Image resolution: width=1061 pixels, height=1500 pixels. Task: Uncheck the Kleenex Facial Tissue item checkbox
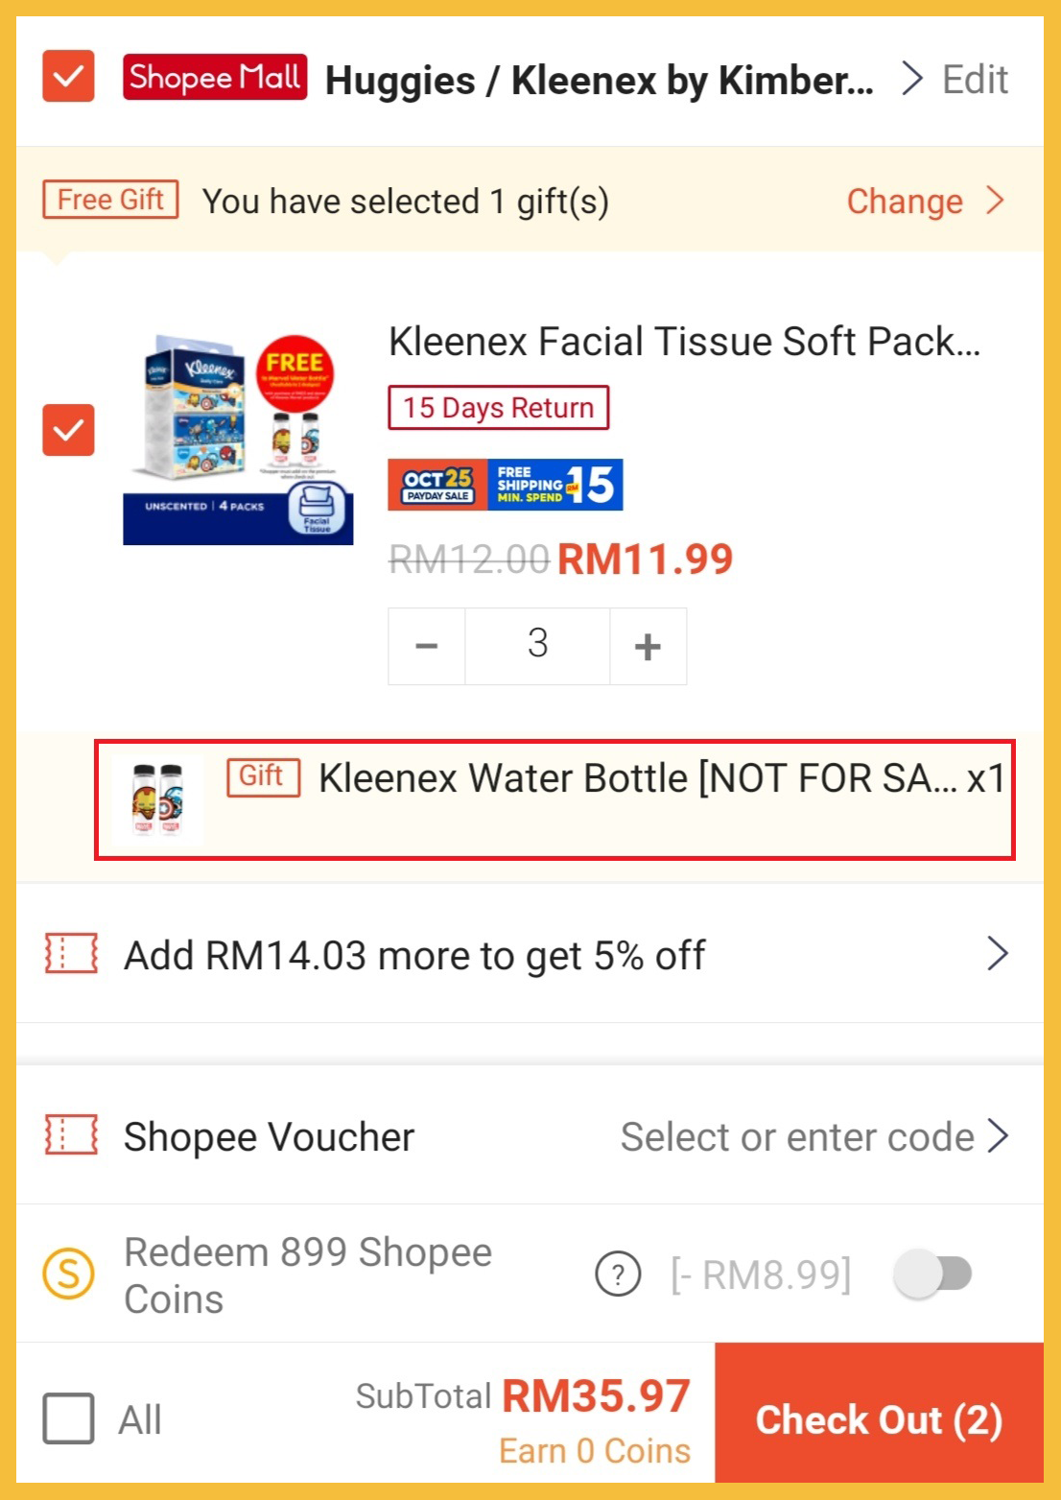68,429
